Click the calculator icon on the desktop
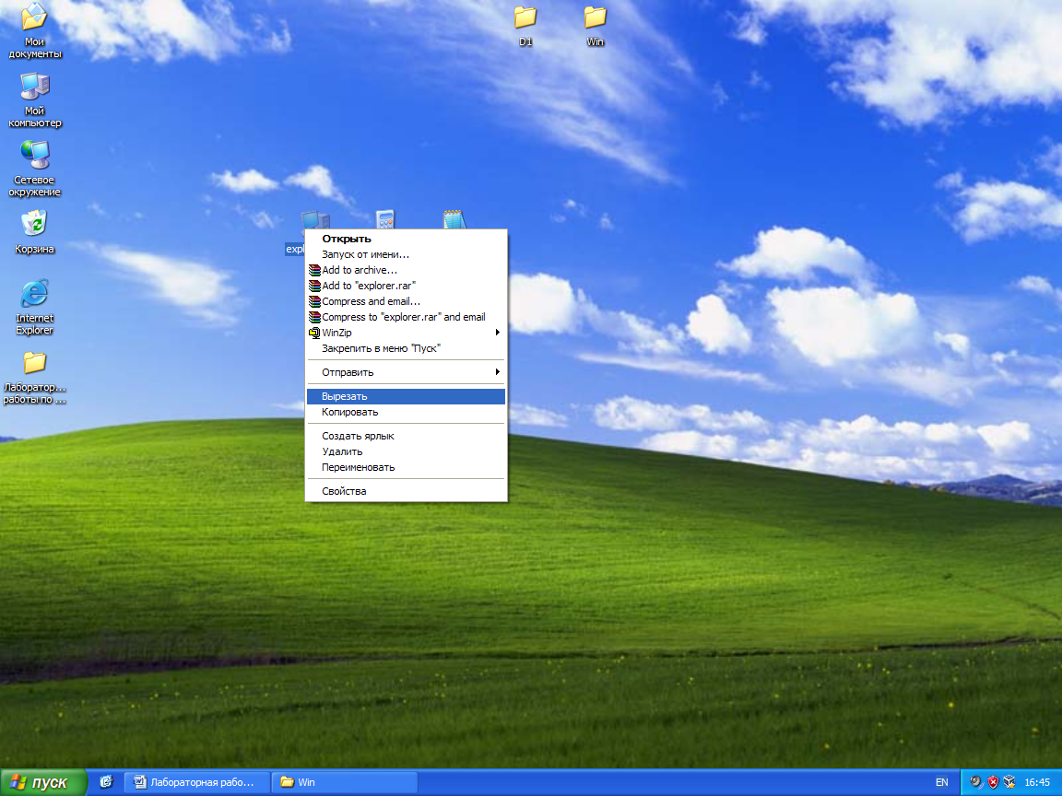 pos(384,219)
